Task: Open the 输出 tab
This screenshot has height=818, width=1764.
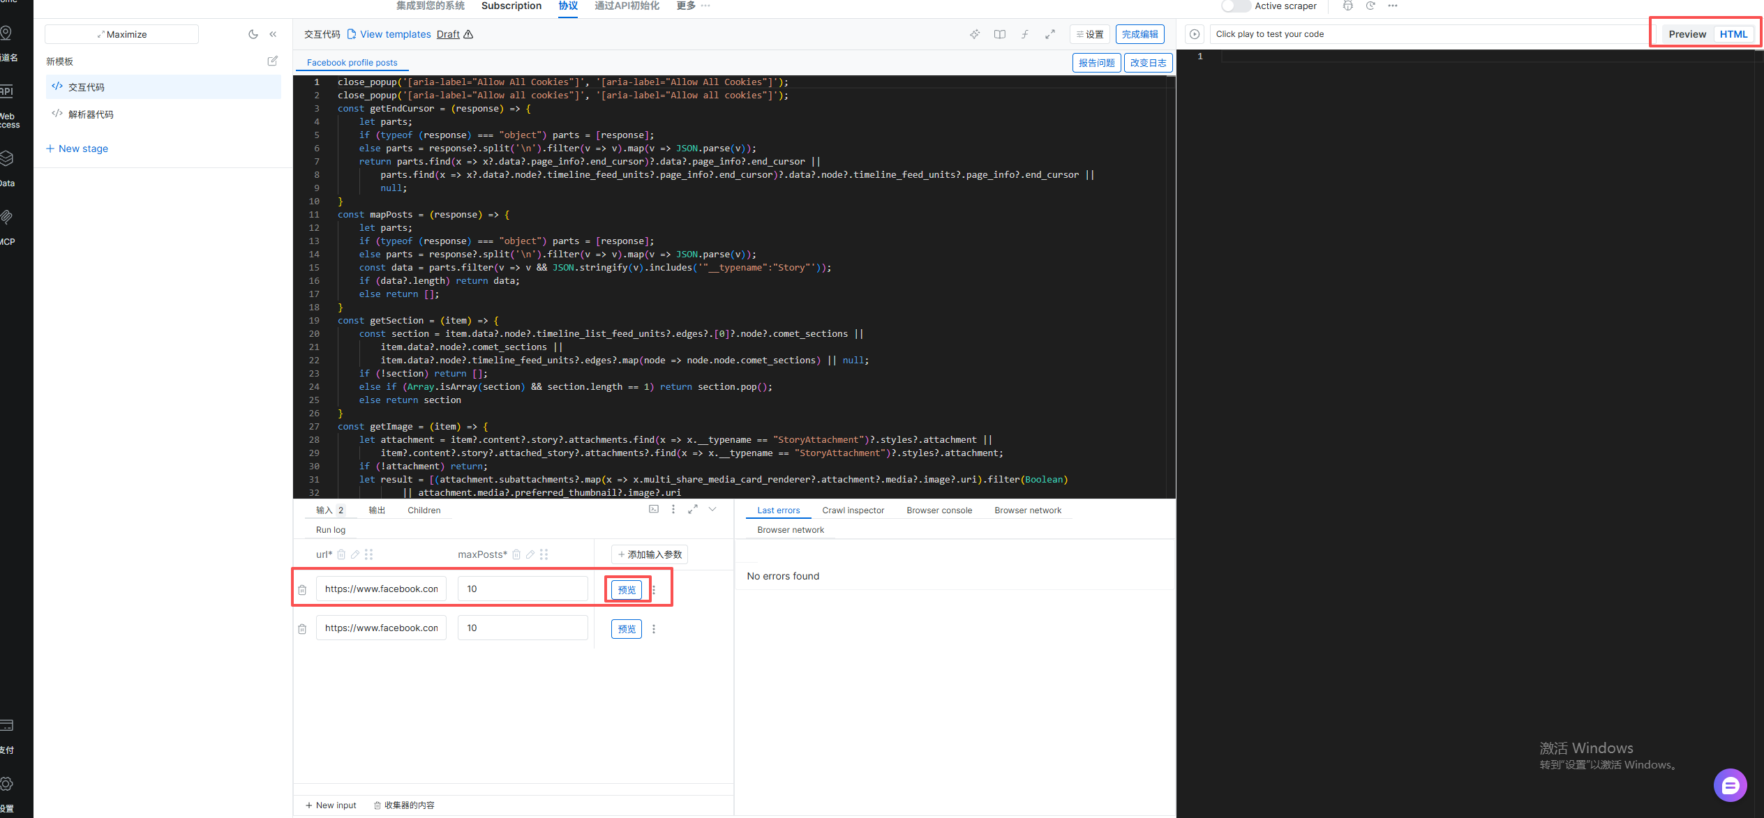Action: point(377,510)
